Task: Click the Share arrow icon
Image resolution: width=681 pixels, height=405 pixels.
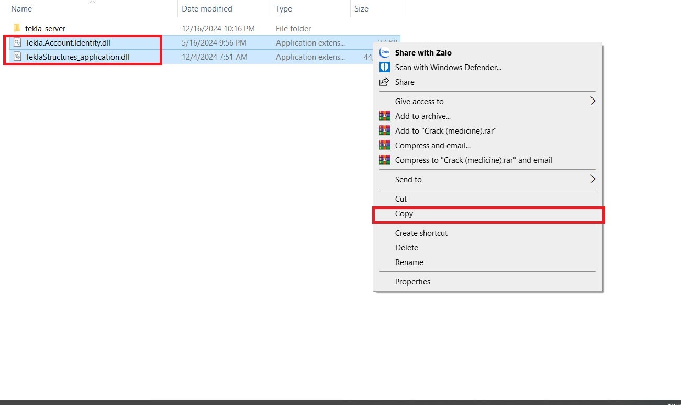Action: point(385,82)
